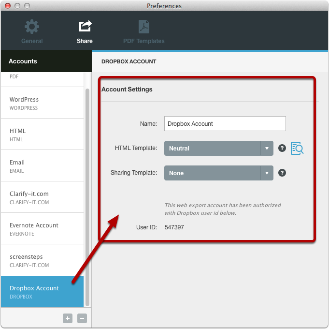This screenshot has width=329, height=329.
Task: Click the DROPBOX ACCOUNT heading
Action: (129, 61)
